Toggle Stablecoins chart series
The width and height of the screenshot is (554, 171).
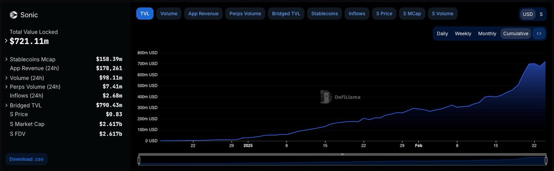[x=325, y=13]
